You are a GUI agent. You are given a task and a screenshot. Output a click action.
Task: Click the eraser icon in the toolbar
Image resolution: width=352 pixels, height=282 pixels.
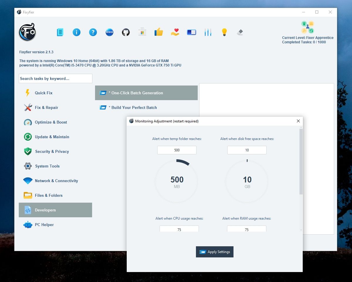pos(240,32)
